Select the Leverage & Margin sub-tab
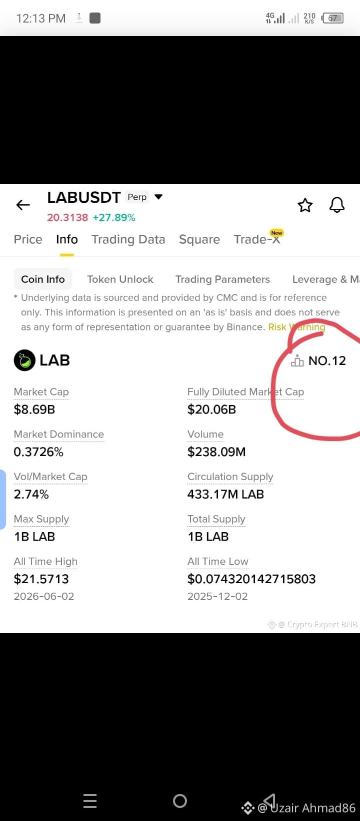The width and height of the screenshot is (360, 821). point(326,279)
